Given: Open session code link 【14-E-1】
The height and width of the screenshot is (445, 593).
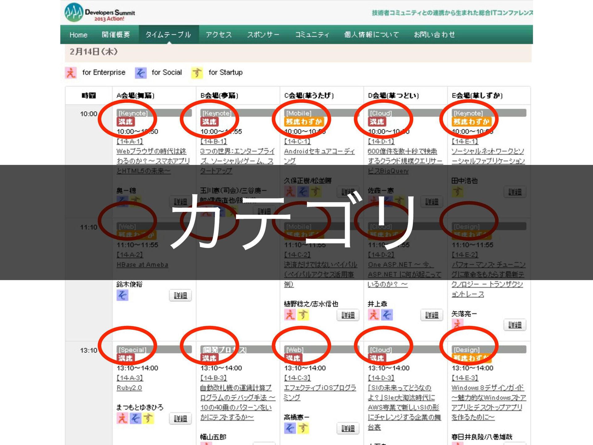Looking at the screenshot, I should click(465, 142).
